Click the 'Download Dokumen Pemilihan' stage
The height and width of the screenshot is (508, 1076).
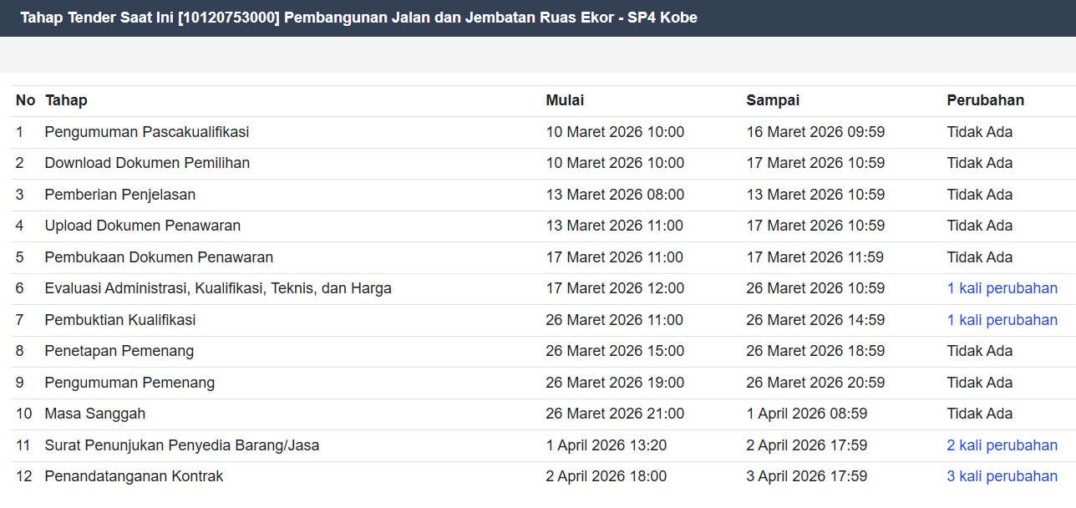pyautogui.click(x=147, y=163)
